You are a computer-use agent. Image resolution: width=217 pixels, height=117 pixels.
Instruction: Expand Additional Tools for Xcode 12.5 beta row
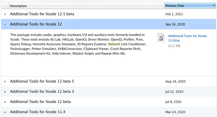coord(5,14)
